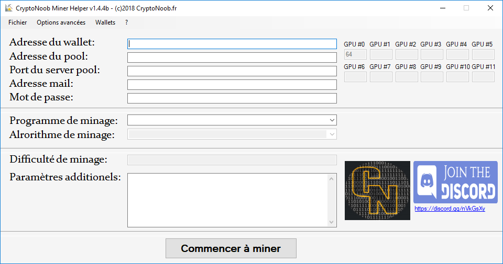Expand the Alrorithme de minage dropdown

pos(332,134)
